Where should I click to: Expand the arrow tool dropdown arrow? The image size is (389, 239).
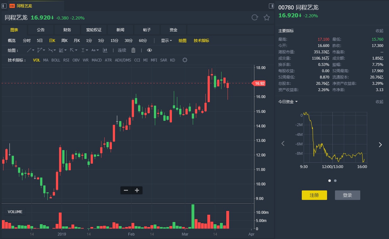[76, 50]
